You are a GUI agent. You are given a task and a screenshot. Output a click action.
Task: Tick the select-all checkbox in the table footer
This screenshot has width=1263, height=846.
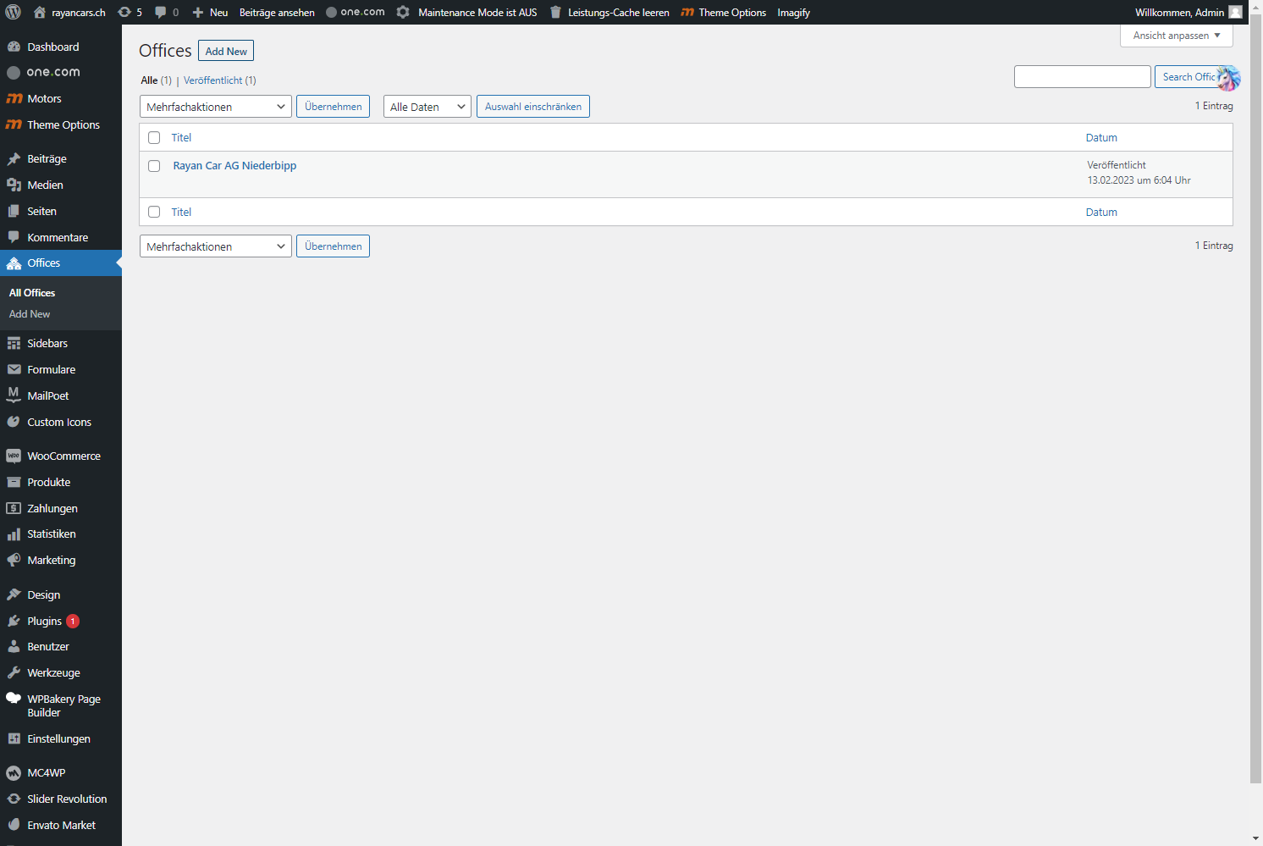click(x=154, y=212)
